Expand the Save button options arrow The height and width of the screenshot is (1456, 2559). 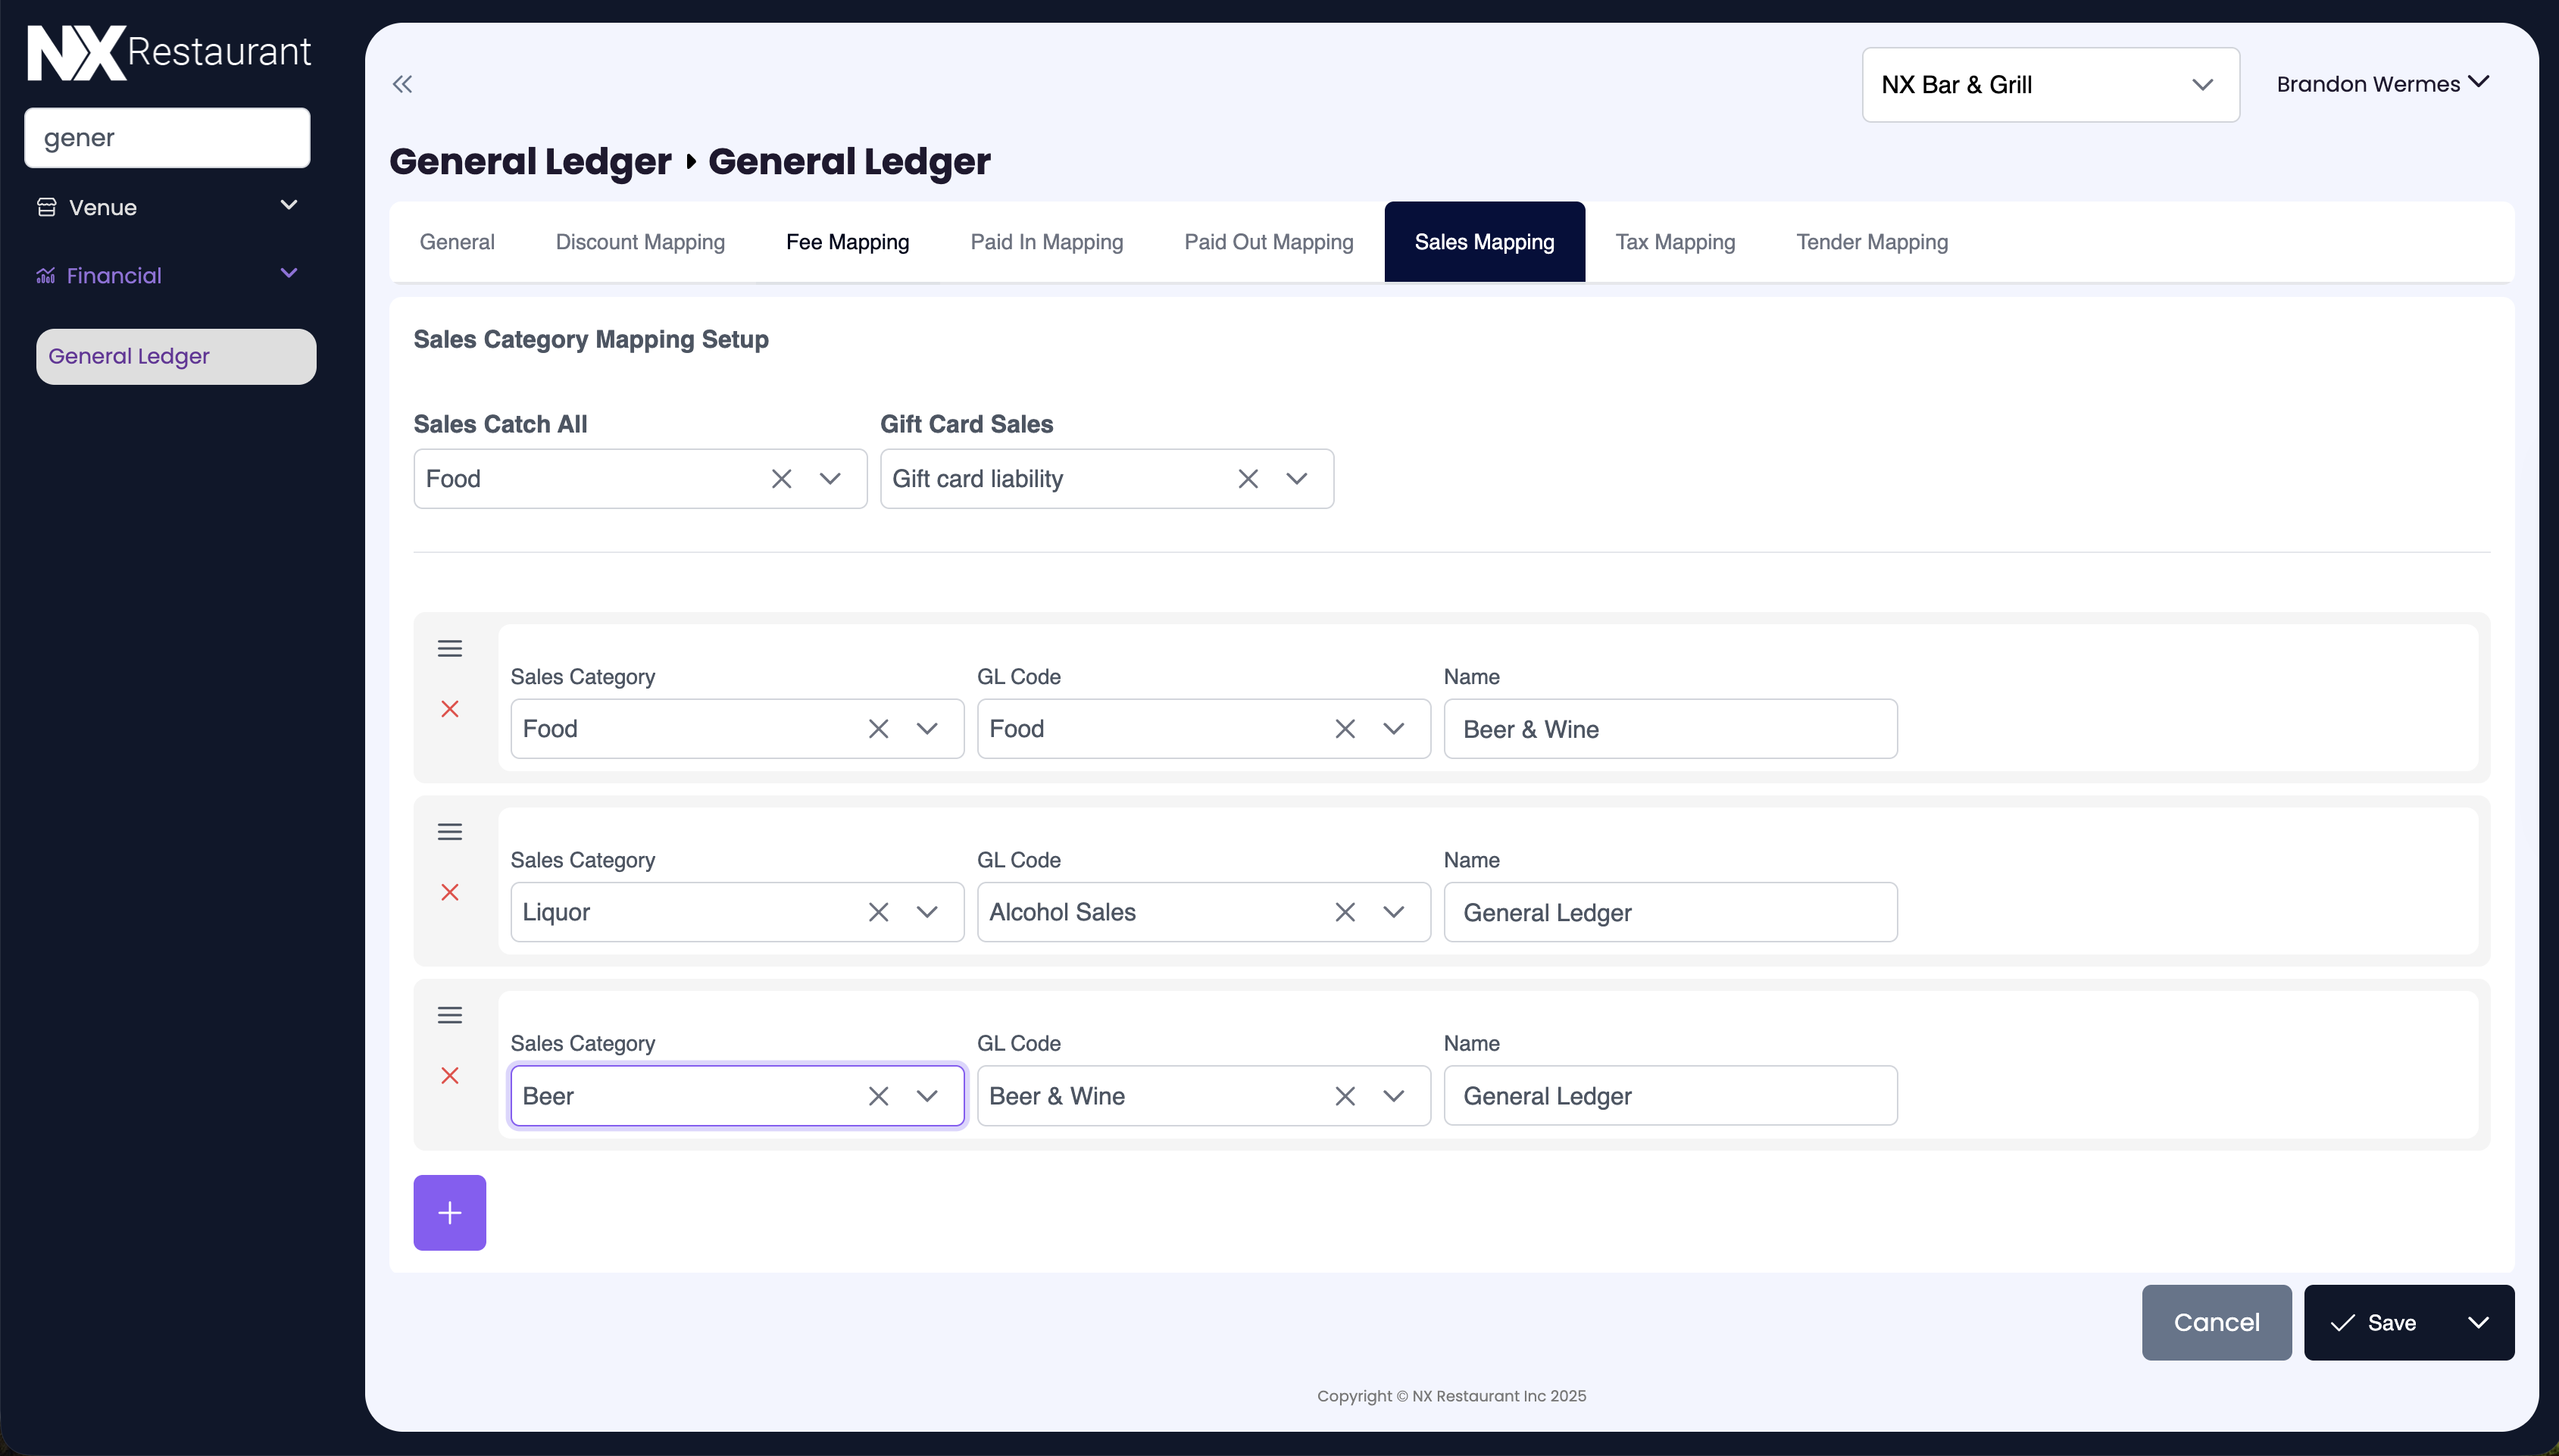pyautogui.click(x=2478, y=1322)
